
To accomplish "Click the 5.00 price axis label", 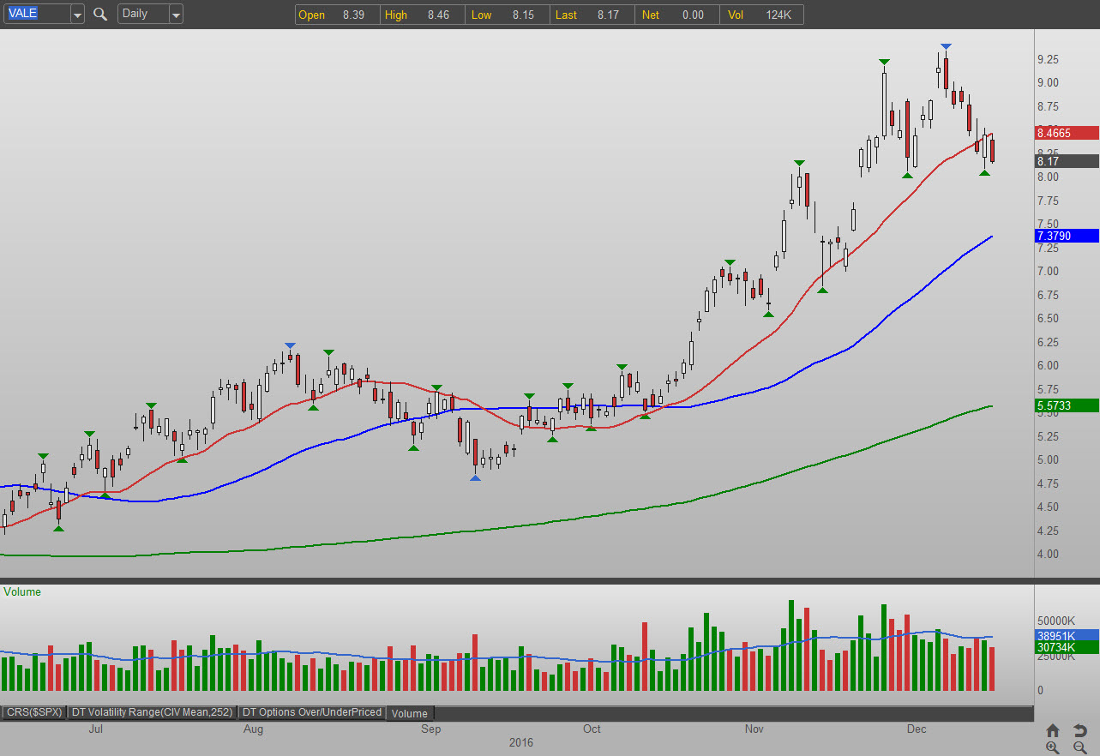I will point(1048,460).
